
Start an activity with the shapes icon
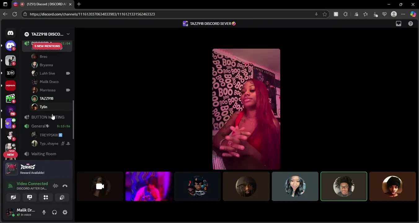pos(46,197)
